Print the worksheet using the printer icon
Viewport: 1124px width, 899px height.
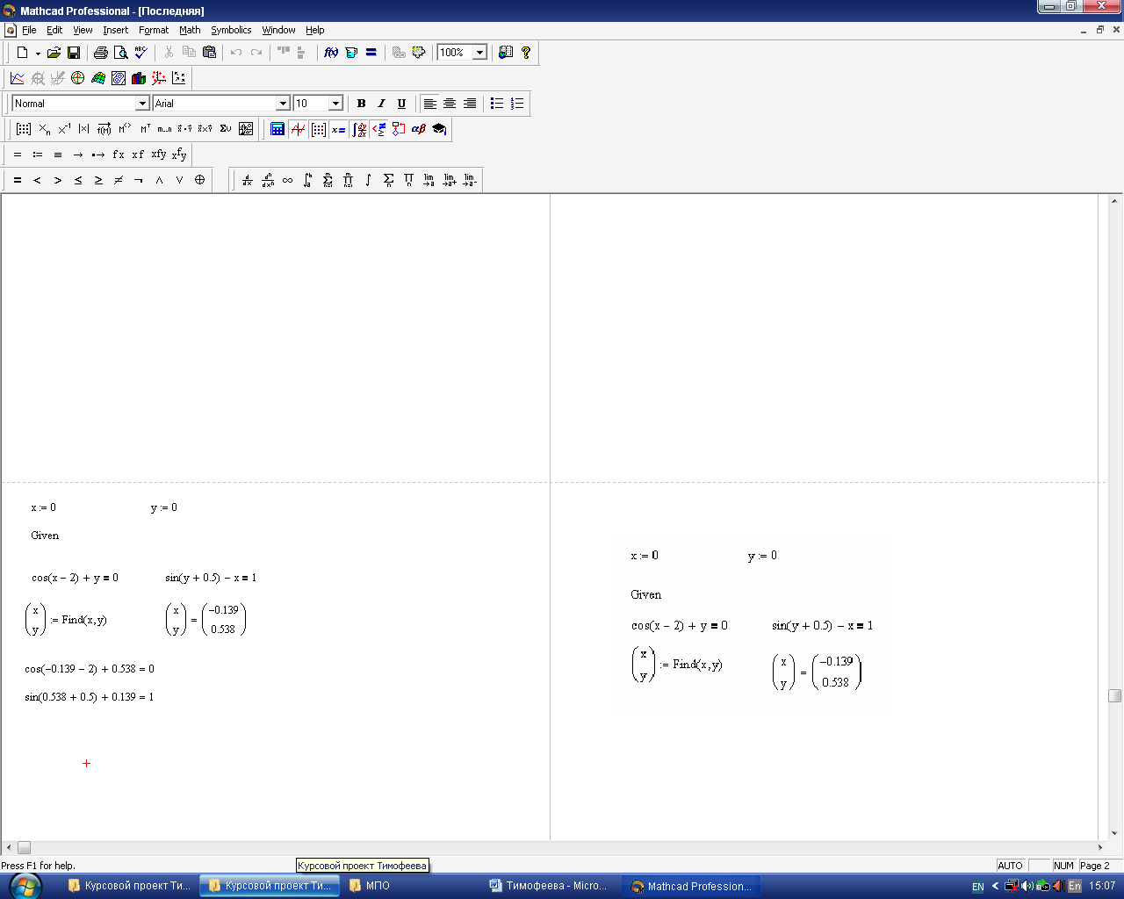101,53
